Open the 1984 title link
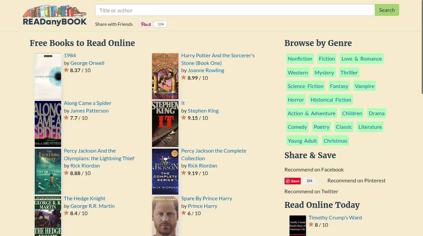 [x=70, y=55]
